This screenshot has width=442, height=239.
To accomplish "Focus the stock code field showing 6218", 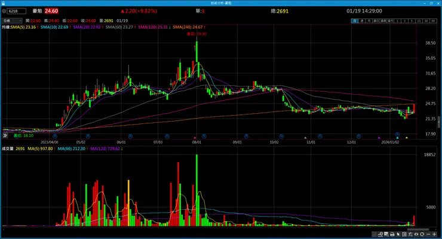I will pos(16,11).
